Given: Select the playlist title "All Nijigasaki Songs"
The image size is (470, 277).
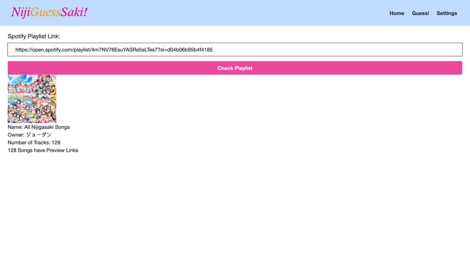Looking at the screenshot, I should pyautogui.click(x=47, y=127).
